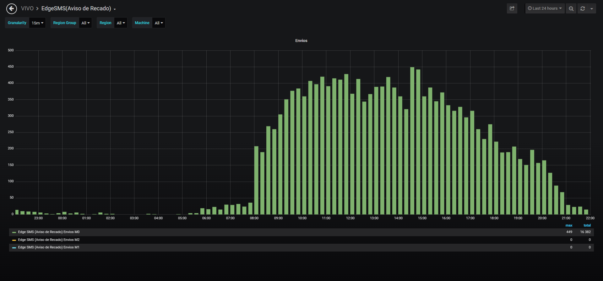Image resolution: width=603 pixels, height=281 pixels.
Task: Open the Last 24 hours time picker
Action: coord(545,8)
